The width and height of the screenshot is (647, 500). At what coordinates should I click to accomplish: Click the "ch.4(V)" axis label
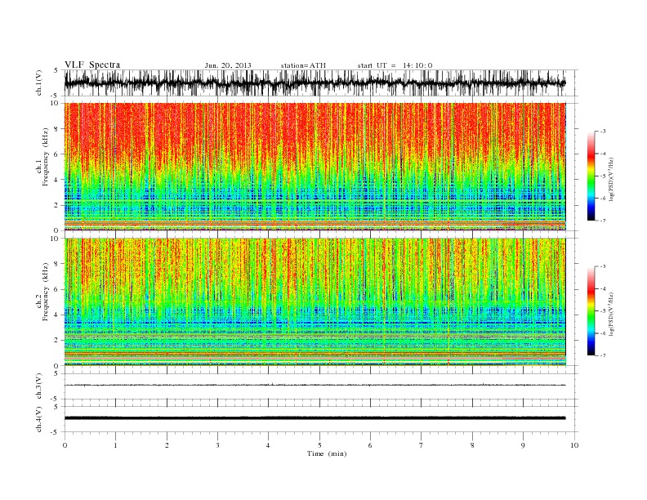coord(39,419)
